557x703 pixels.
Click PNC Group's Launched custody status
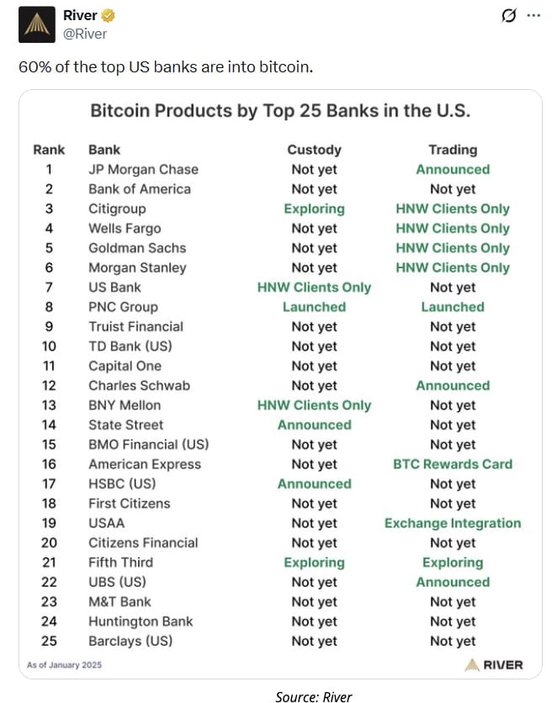point(314,307)
